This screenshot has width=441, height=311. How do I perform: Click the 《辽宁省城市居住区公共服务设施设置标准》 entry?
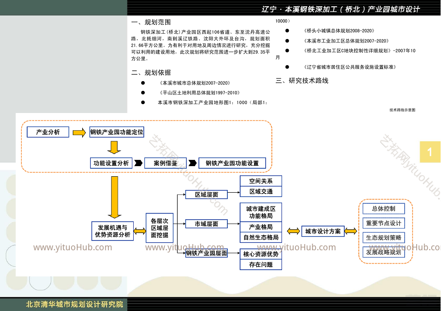coord(350,67)
